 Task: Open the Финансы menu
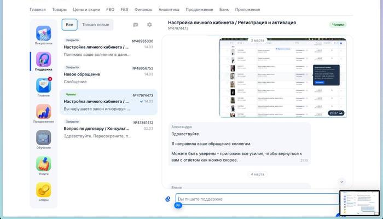tap(143, 9)
